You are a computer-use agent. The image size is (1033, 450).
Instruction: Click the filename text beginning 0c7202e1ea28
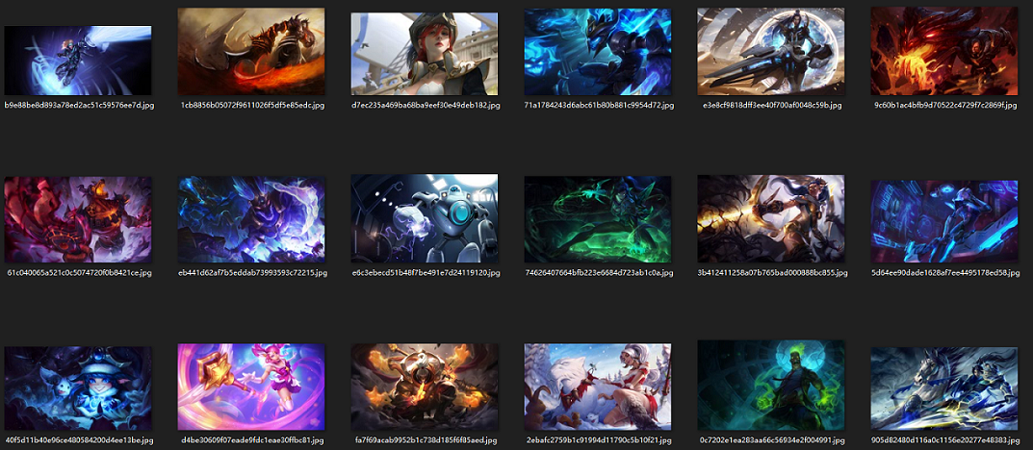point(772,440)
